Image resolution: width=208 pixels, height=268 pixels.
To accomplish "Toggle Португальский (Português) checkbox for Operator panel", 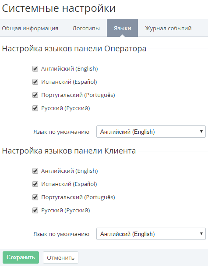I will coord(35,95).
